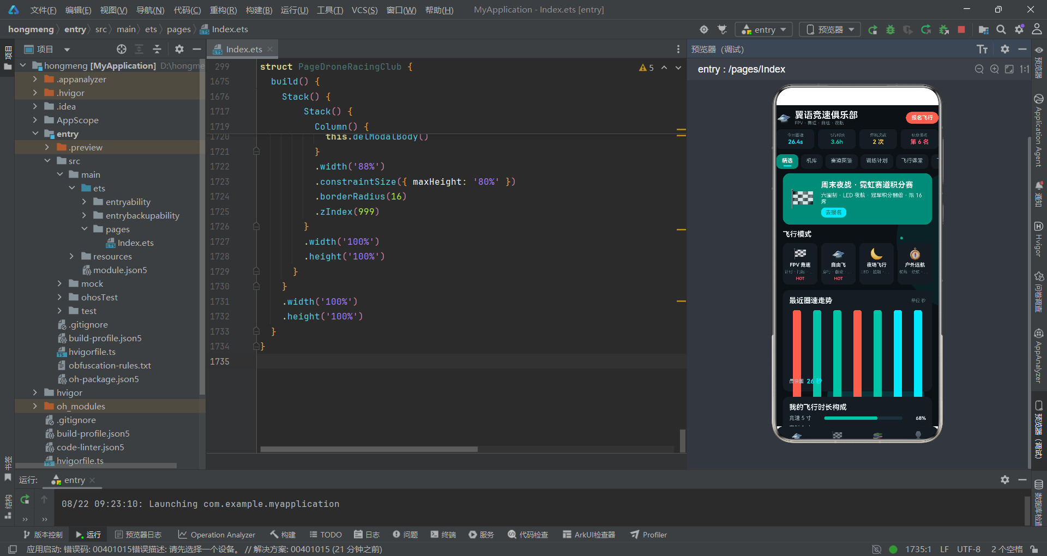The image size is (1047, 556).
Task: Toggle the 预览器 eye button on right sidebar
Action: tap(1039, 62)
